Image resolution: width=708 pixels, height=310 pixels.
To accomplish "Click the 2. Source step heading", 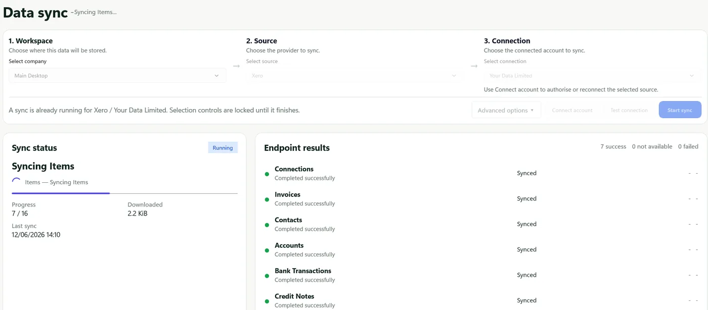I will pos(261,41).
